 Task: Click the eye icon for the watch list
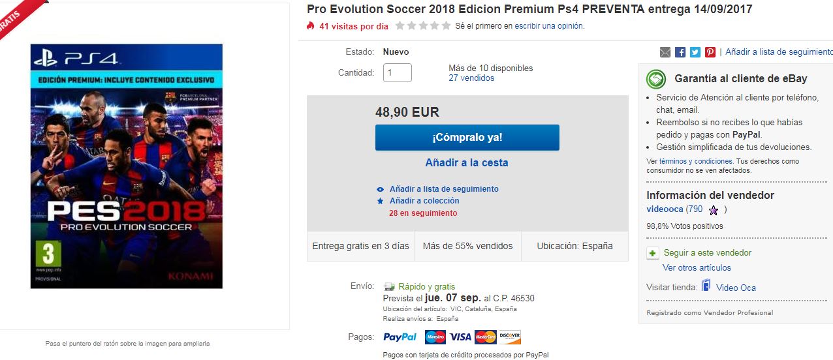[381, 189]
